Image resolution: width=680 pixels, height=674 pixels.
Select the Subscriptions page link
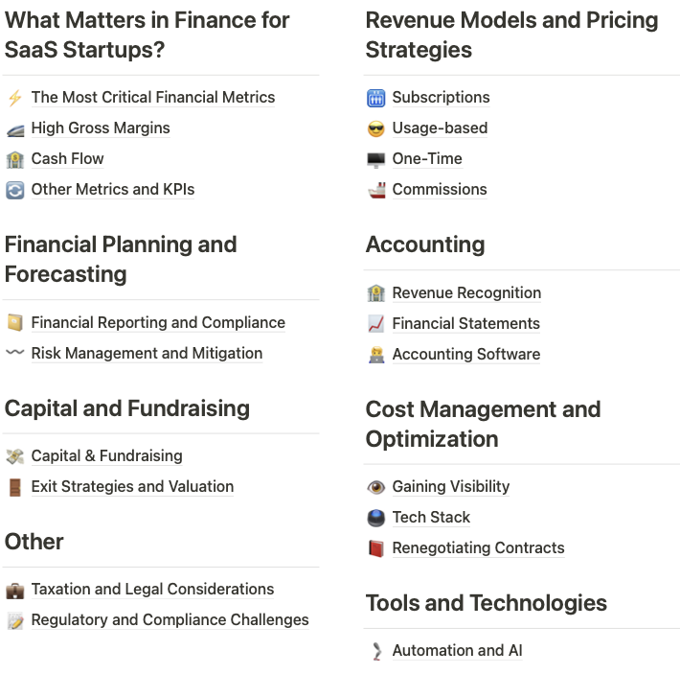pos(441,98)
